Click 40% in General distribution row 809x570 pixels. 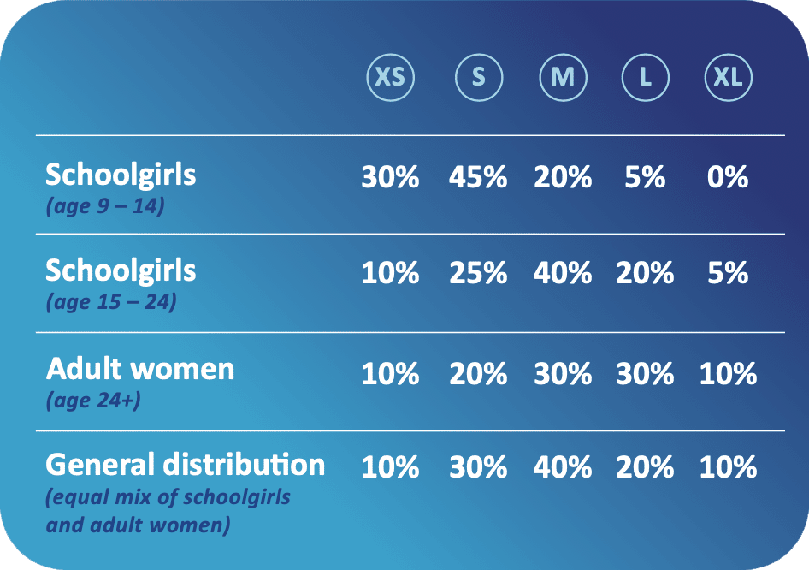(563, 467)
